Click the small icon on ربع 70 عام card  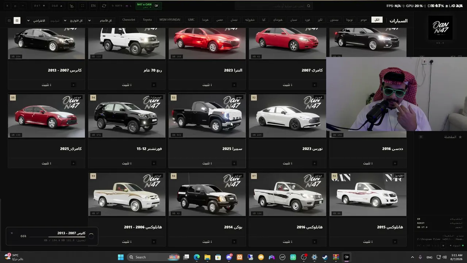[x=154, y=85]
